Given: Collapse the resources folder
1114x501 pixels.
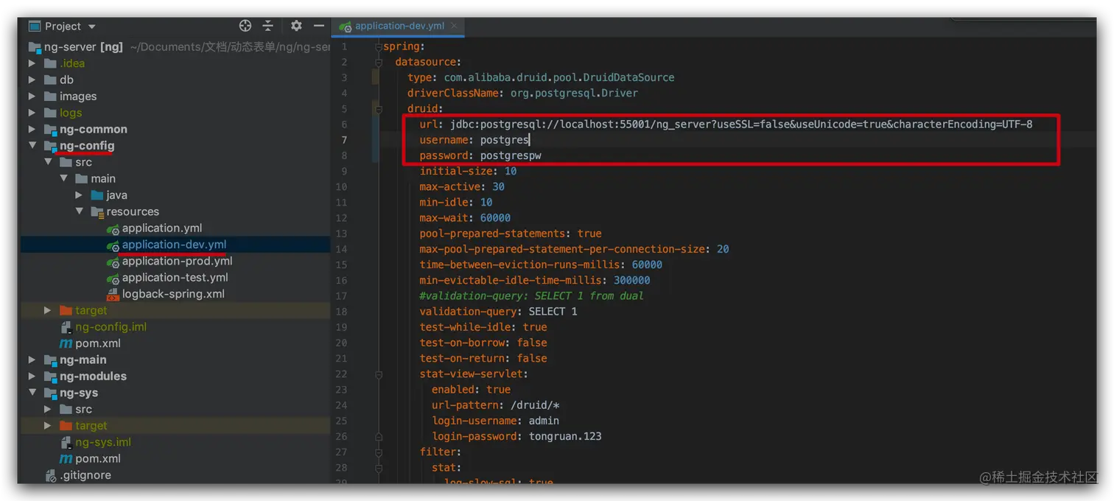Looking at the screenshot, I should [80, 211].
